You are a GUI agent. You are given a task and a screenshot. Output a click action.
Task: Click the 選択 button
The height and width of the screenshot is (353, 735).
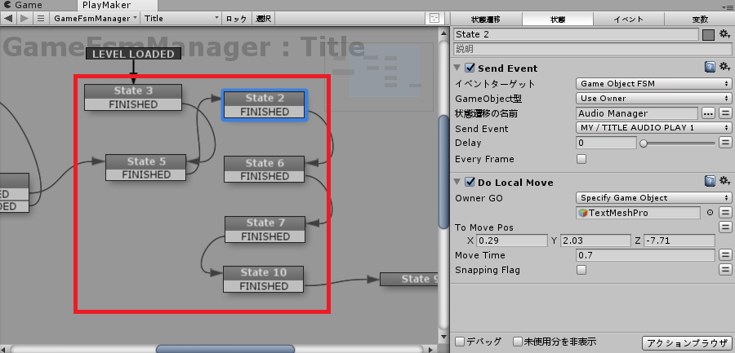pos(264,18)
